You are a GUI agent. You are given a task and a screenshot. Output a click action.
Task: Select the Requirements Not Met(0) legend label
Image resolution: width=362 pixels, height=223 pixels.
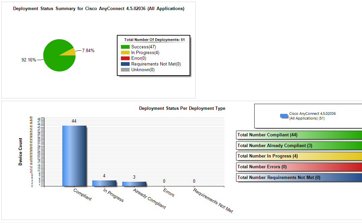click(x=156, y=64)
